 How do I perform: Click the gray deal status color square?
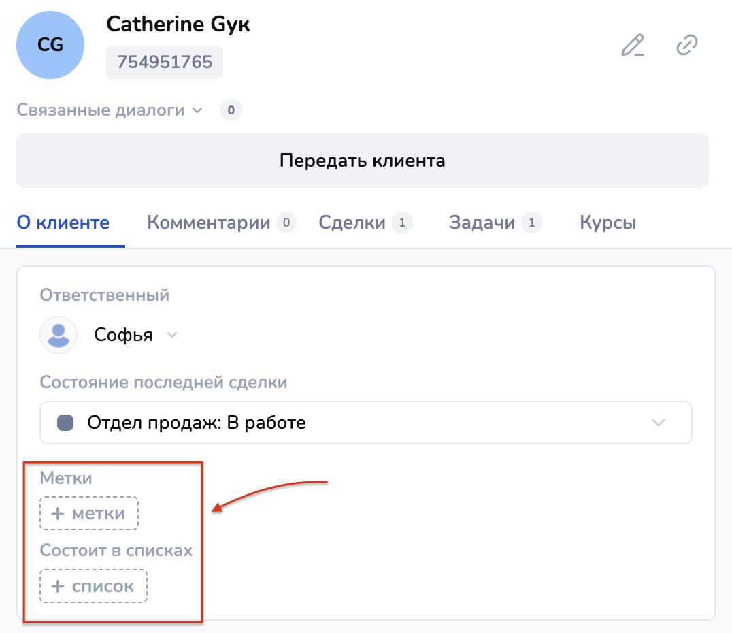(x=65, y=423)
